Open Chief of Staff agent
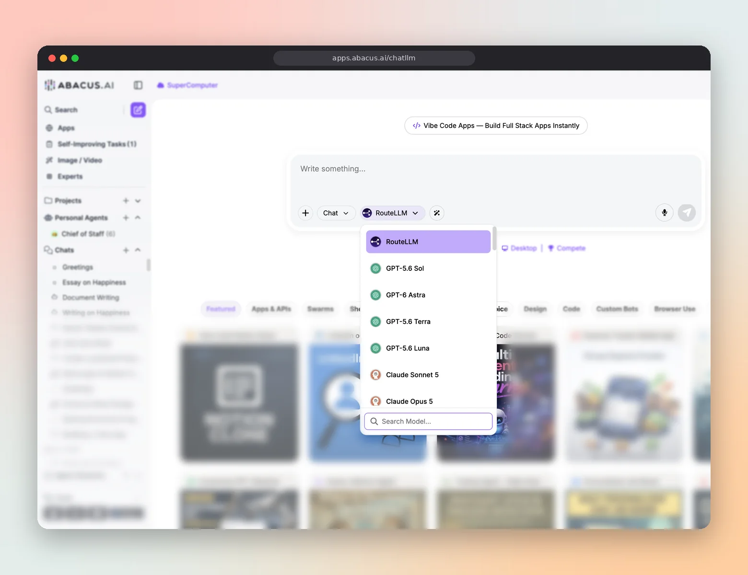 83,234
